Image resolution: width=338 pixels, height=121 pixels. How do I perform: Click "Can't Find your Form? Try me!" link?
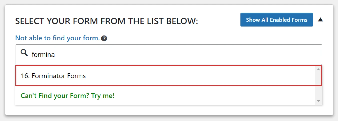[68, 95]
